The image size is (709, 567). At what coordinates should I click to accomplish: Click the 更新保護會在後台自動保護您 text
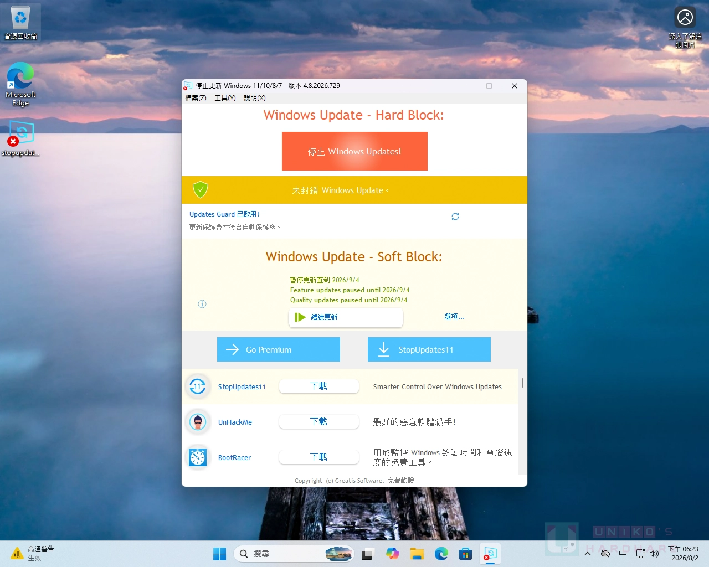235,228
